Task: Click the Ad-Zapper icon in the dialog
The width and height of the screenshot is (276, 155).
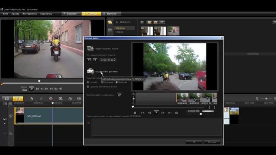Action: pyautogui.click(x=90, y=71)
